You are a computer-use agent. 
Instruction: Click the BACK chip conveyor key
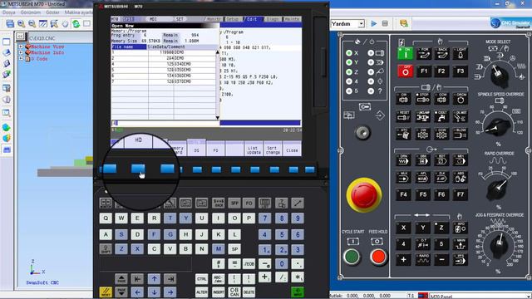point(442,53)
